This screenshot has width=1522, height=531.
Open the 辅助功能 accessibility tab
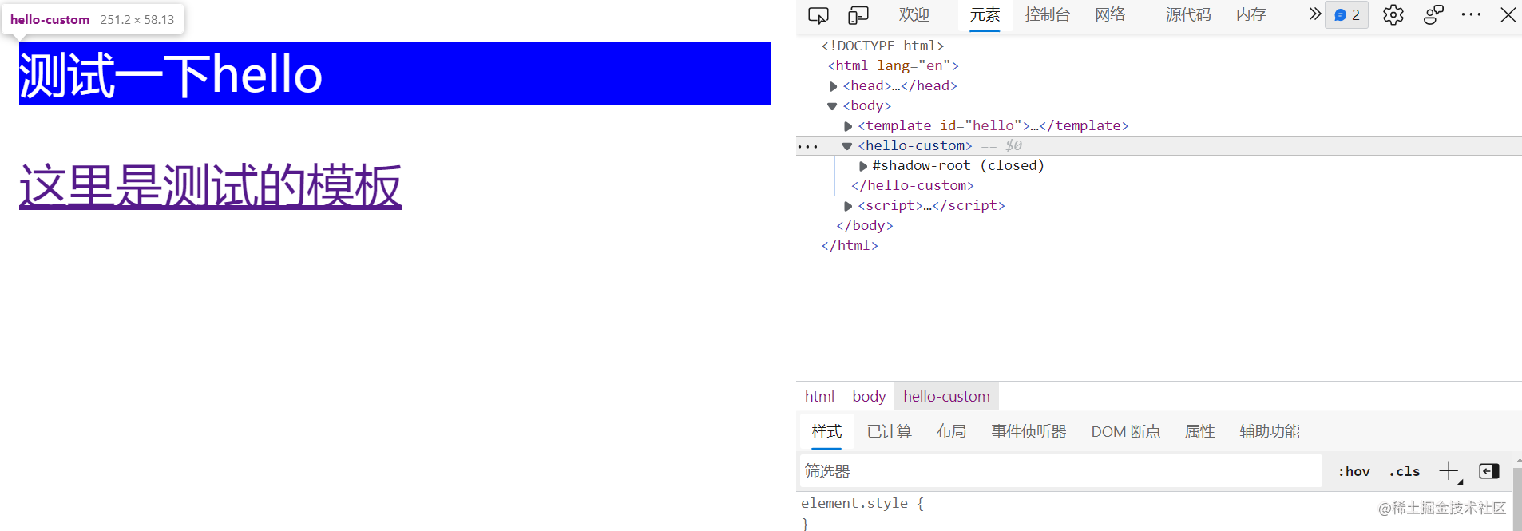(1270, 431)
